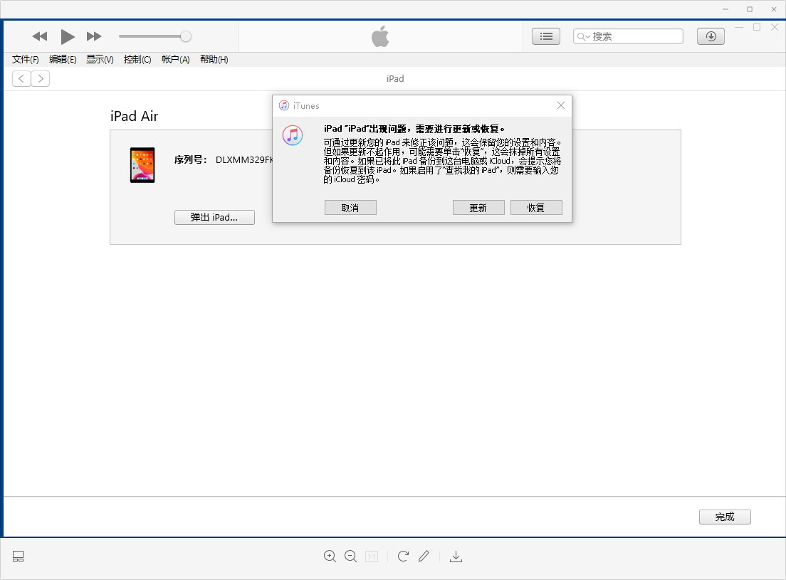Click the pencil edit icon

pyautogui.click(x=424, y=557)
